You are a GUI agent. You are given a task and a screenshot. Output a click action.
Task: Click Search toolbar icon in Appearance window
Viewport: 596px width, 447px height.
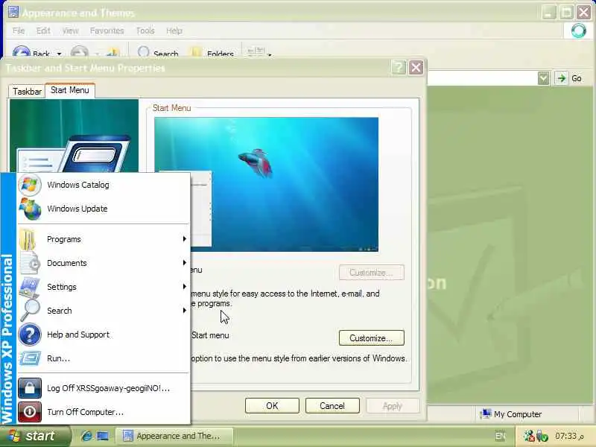[x=143, y=52]
